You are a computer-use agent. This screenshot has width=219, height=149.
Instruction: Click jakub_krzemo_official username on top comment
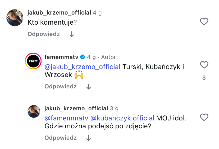tap(59, 13)
